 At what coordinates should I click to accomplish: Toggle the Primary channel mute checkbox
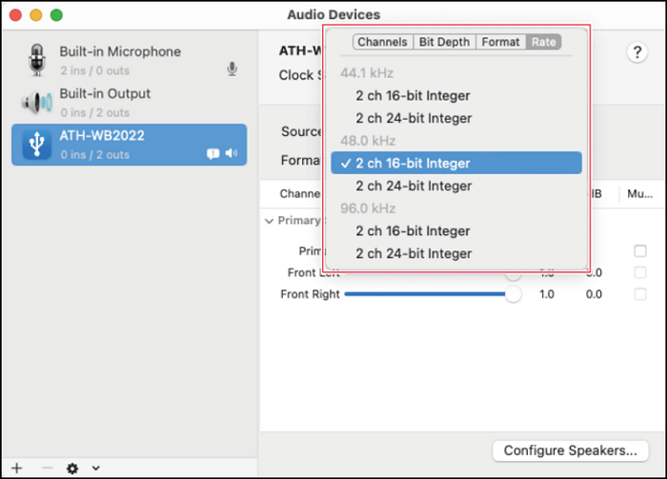point(639,250)
